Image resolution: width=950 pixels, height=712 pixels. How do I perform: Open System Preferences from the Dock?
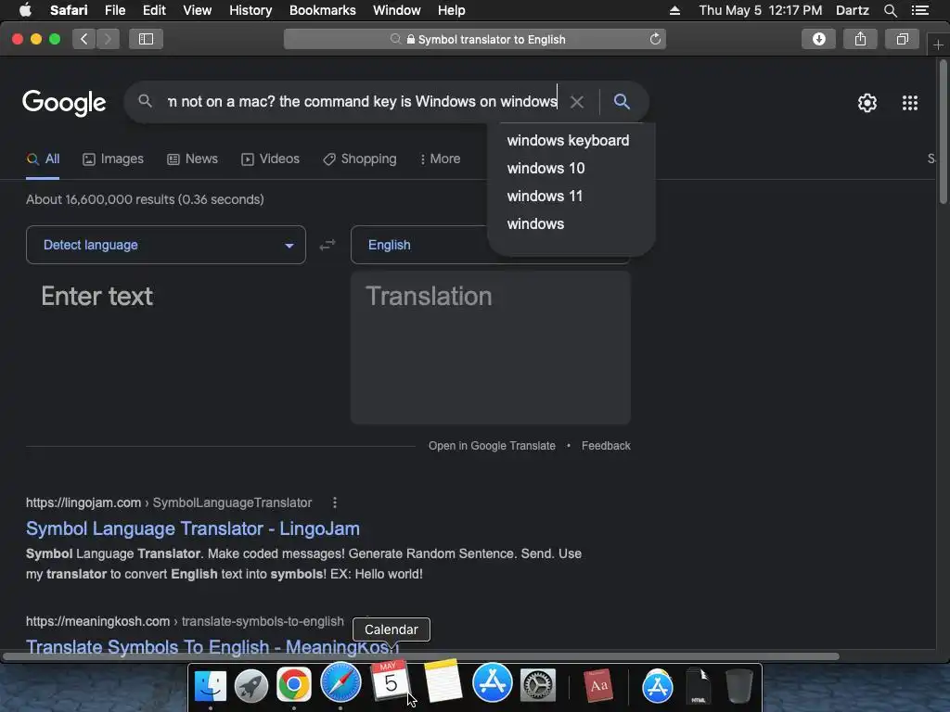click(538, 685)
